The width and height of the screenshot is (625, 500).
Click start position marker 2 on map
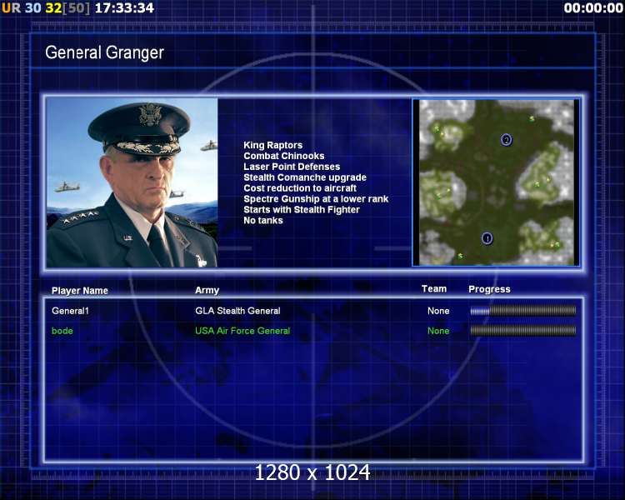pyautogui.click(x=506, y=140)
